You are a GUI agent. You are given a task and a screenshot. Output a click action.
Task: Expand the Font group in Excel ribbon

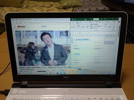point(79,26)
